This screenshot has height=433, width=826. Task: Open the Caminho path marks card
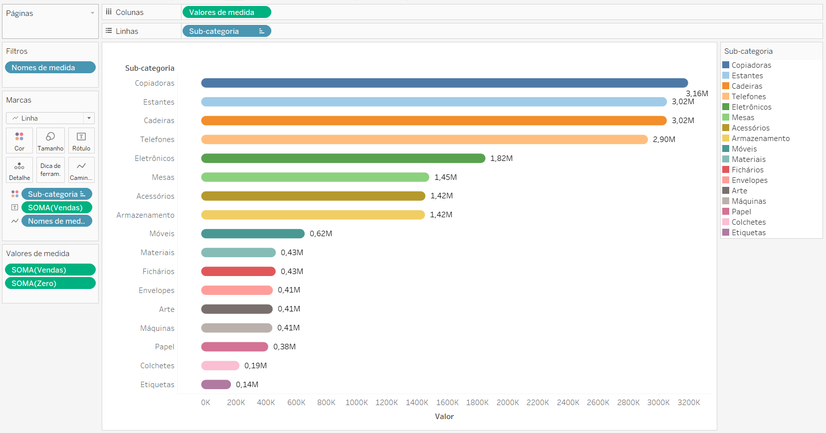[81, 170]
